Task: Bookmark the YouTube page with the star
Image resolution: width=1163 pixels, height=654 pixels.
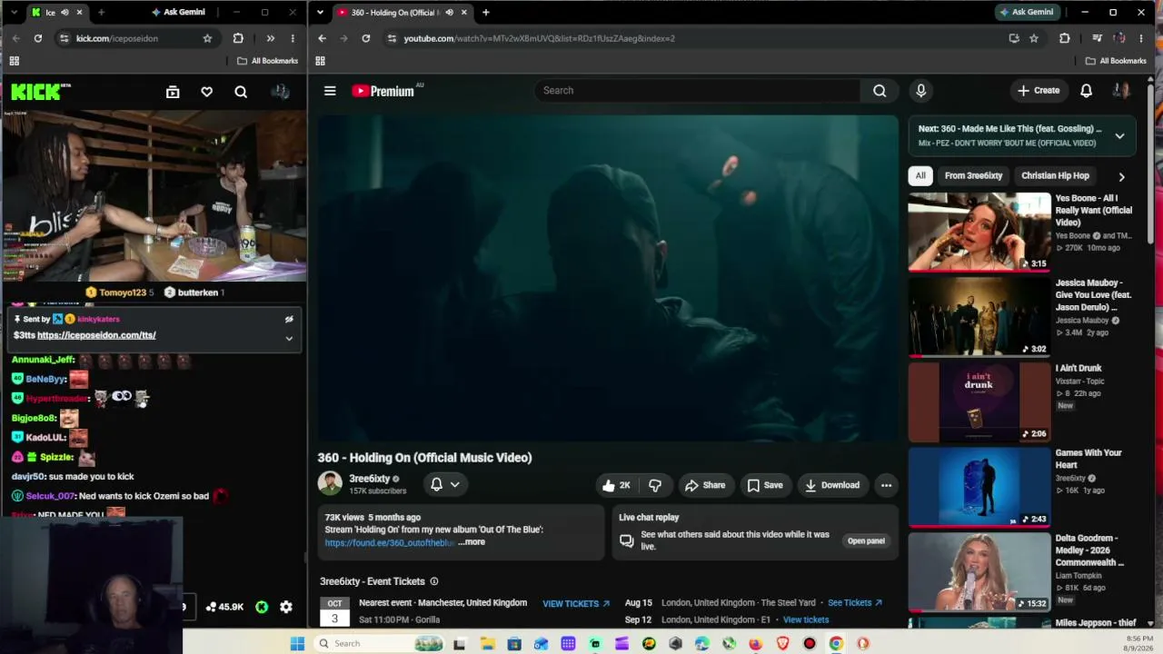Action: 1034,38
